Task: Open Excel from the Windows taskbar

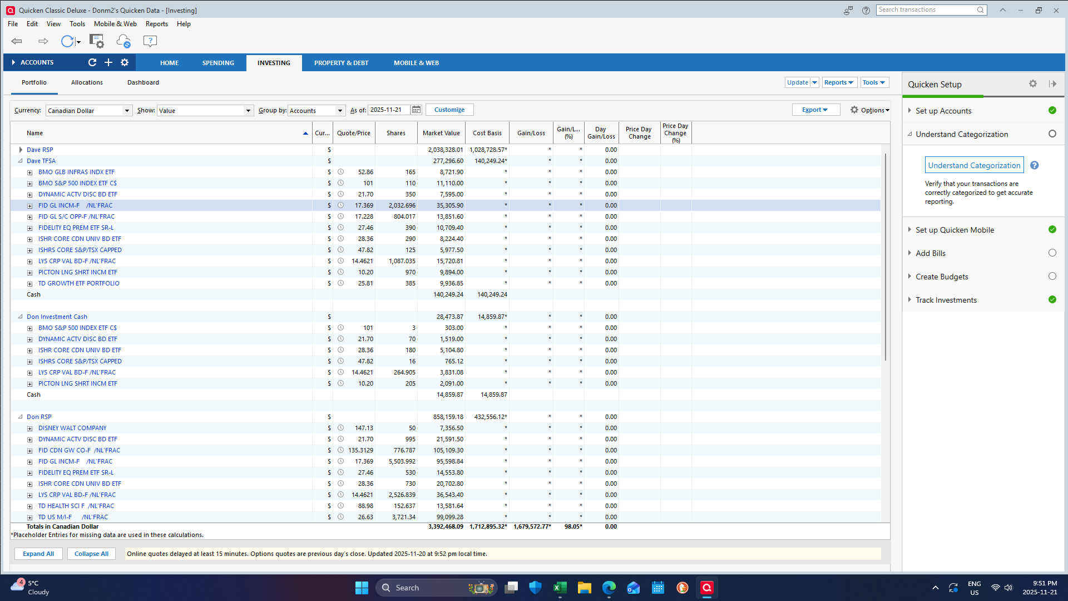Action: (x=560, y=588)
